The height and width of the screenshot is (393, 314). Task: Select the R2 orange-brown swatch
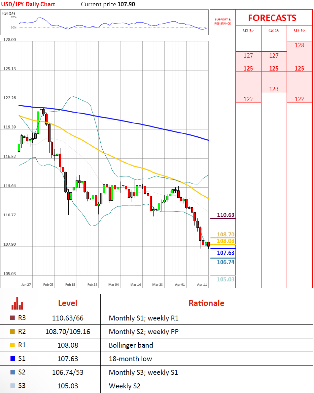click(x=13, y=331)
